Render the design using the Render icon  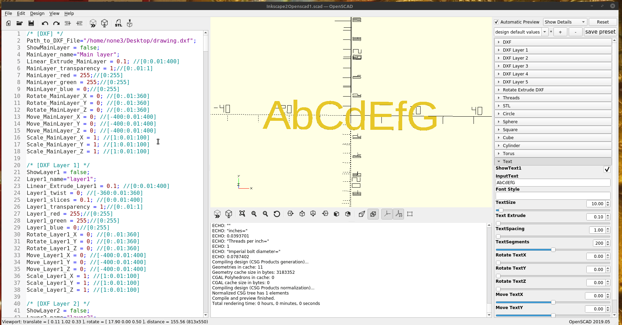105,23
